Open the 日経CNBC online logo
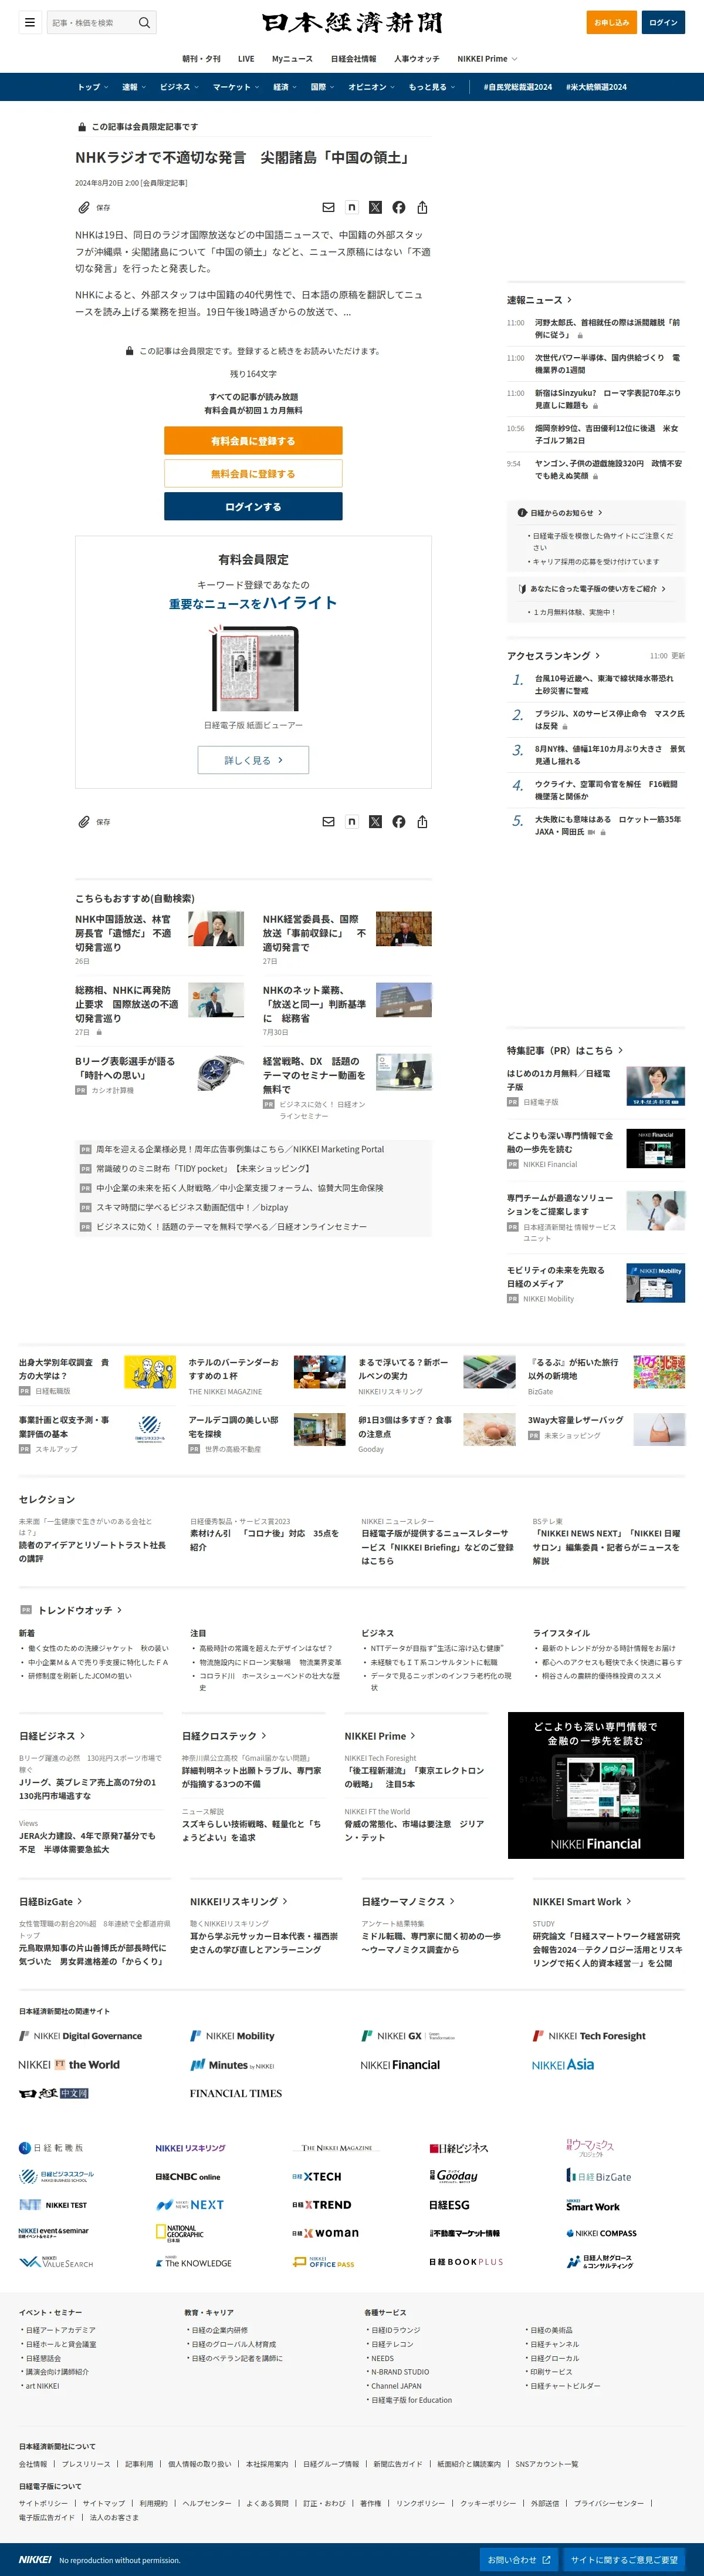Viewport: 704px width, 2576px height. [x=188, y=2177]
